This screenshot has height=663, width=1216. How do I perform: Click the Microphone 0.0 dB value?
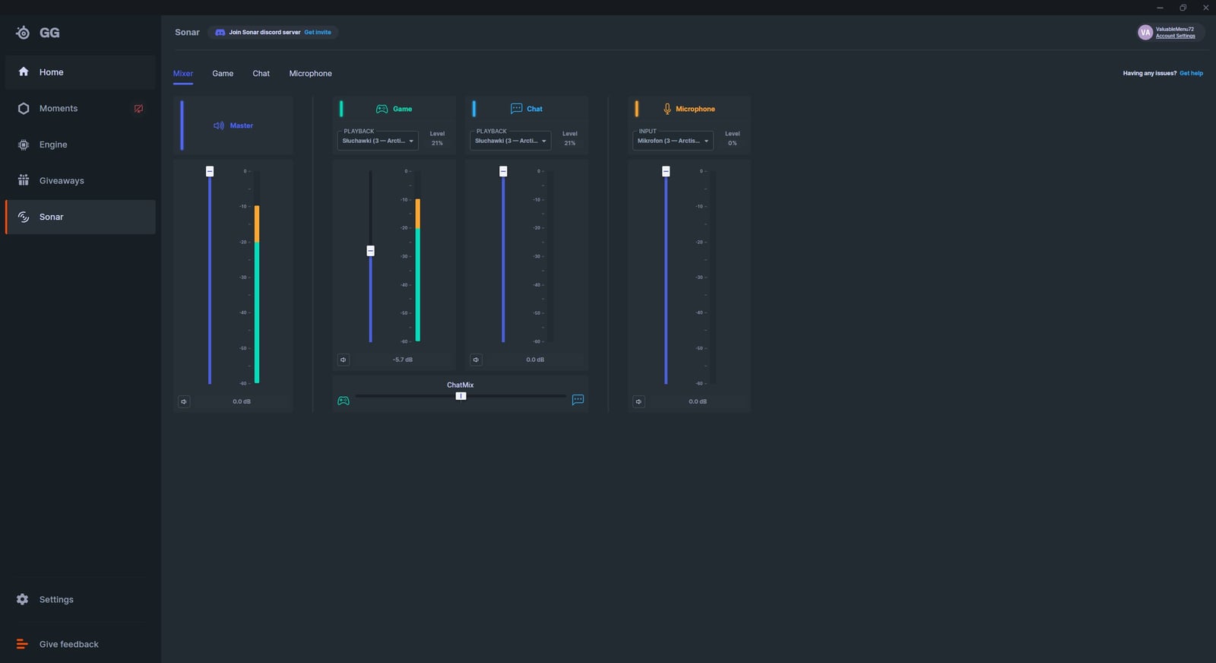point(698,401)
